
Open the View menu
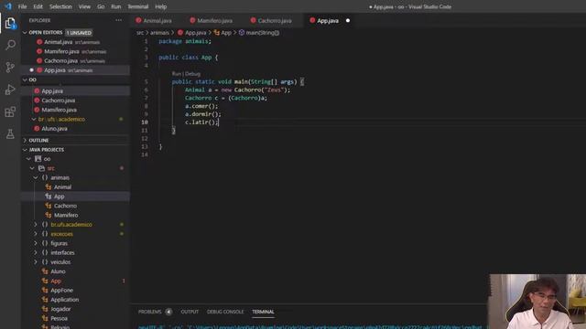(84, 6)
